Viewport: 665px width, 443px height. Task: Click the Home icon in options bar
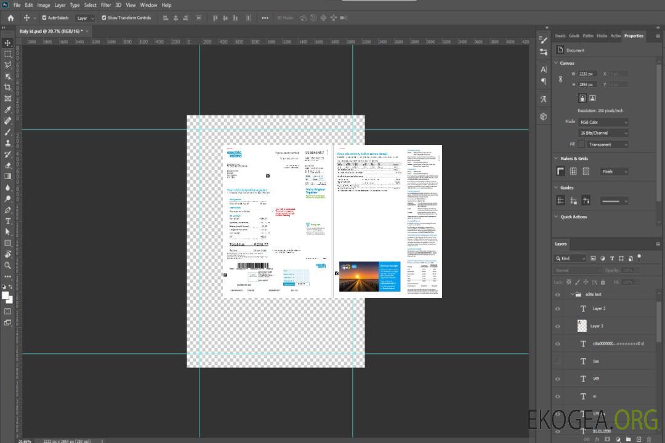10,18
